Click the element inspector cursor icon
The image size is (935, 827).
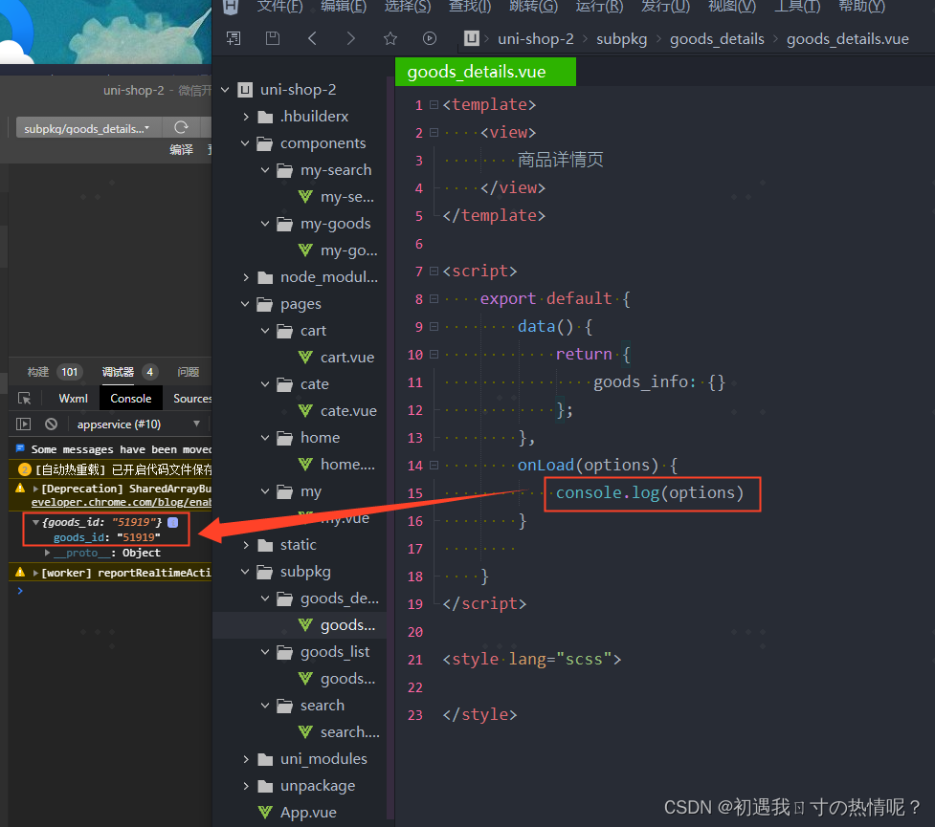pos(25,399)
